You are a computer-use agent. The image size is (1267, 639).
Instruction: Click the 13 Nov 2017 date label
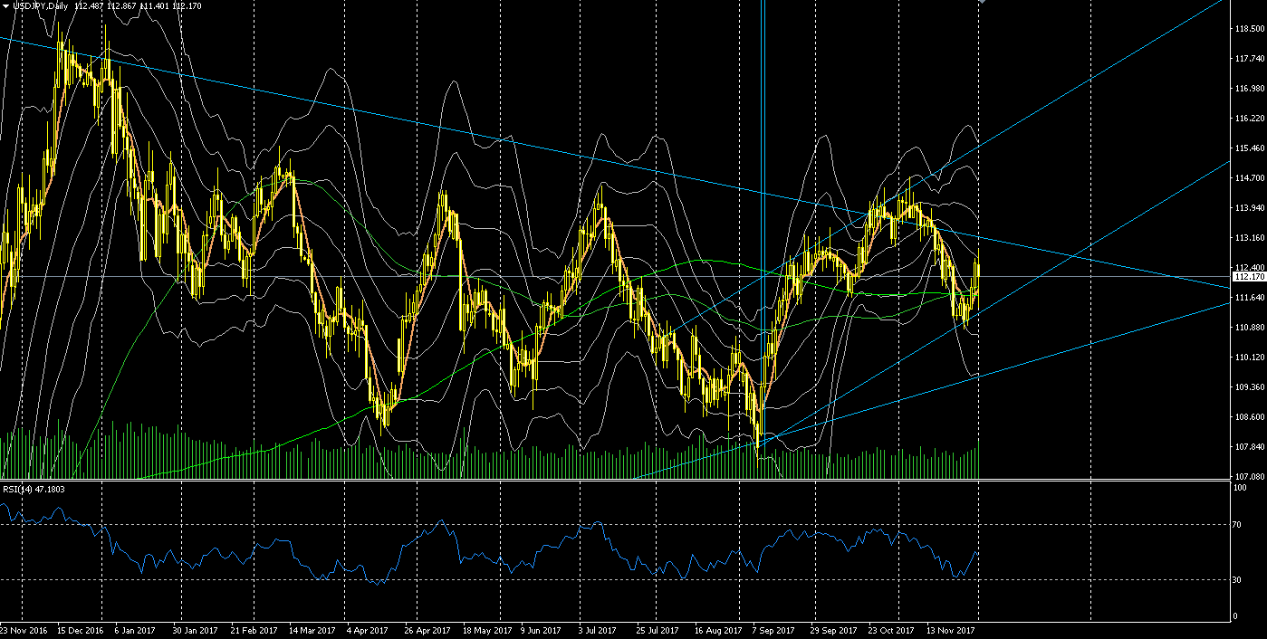(x=951, y=630)
